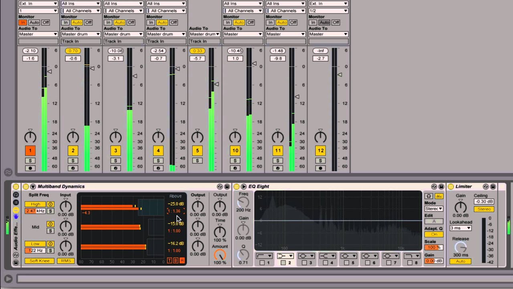This screenshot has height=289, width=513.
Task: Fold the Multiband Dynamics device with triangle
Action: pos(33,187)
